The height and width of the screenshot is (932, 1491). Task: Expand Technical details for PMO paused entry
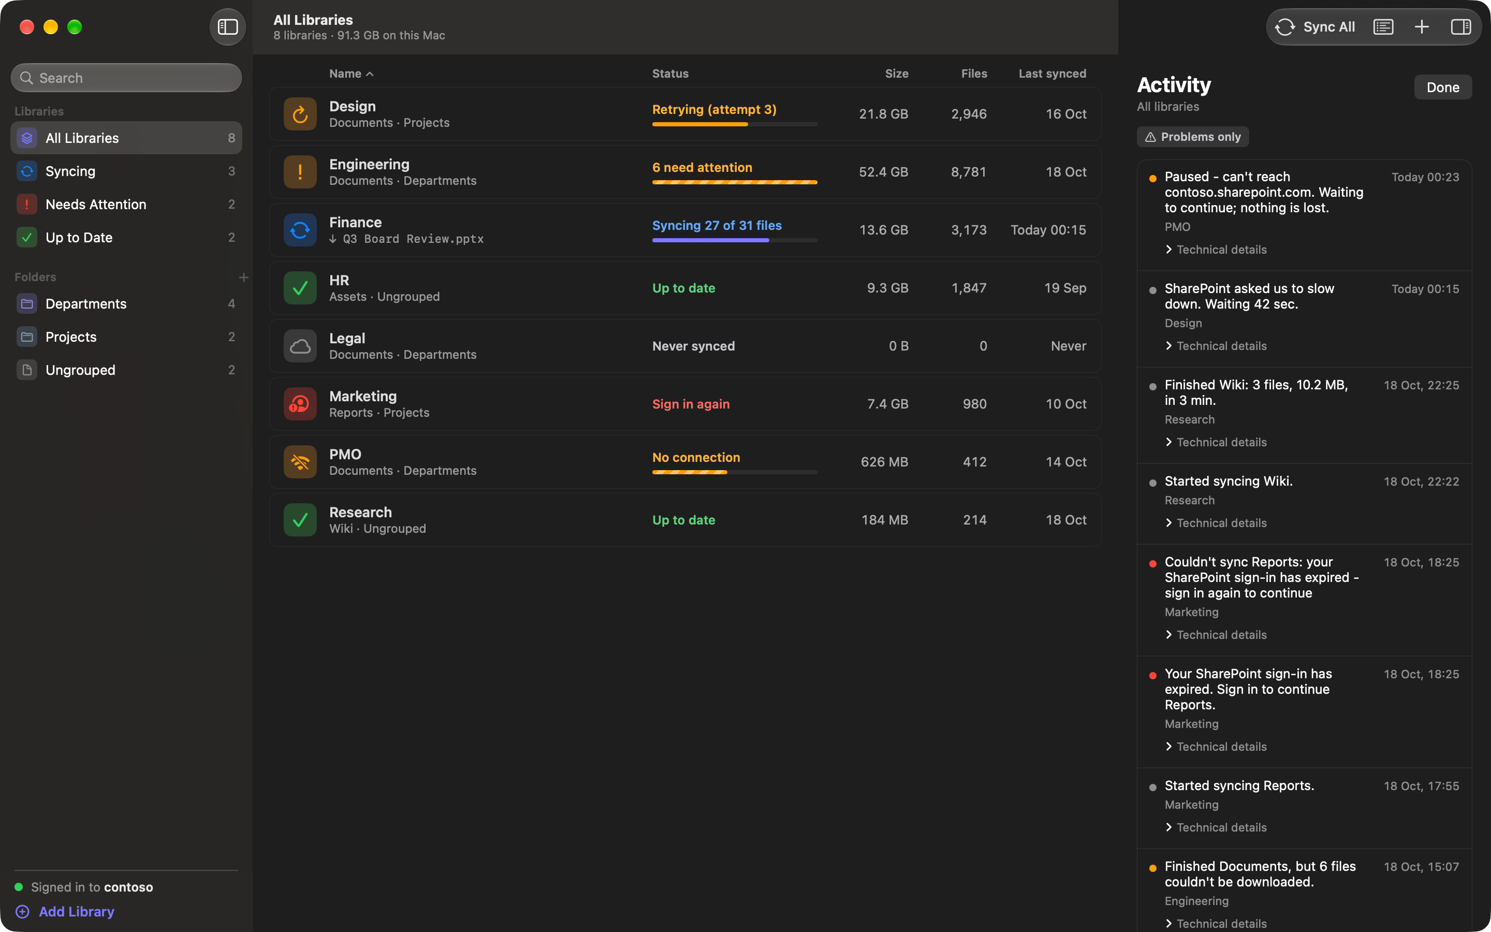(x=1216, y=250)
